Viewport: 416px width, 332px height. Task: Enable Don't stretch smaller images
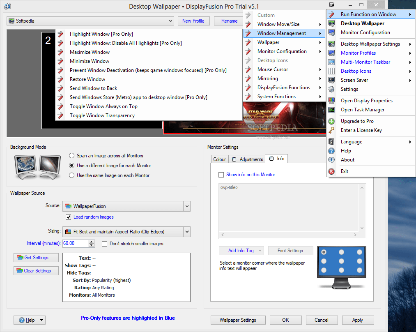(105, 243)
